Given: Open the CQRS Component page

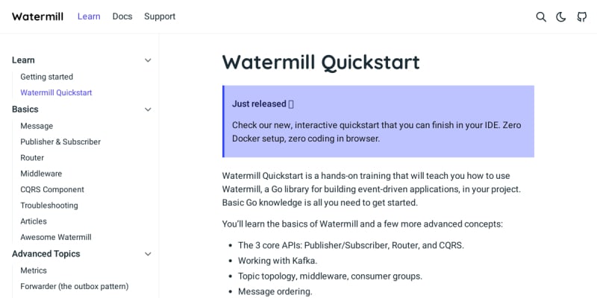Looking at the screenshot, I should pyautogui.click(x=52, y=190).
